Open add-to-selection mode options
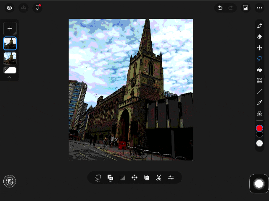269x201 pixels. [x=110, y=178]
